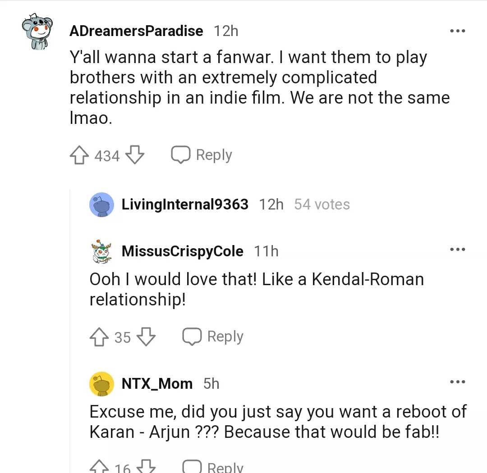Upvote MissusCrispyCole's Kendal-Roman comment
487x473 pixels.
[99, 337]
